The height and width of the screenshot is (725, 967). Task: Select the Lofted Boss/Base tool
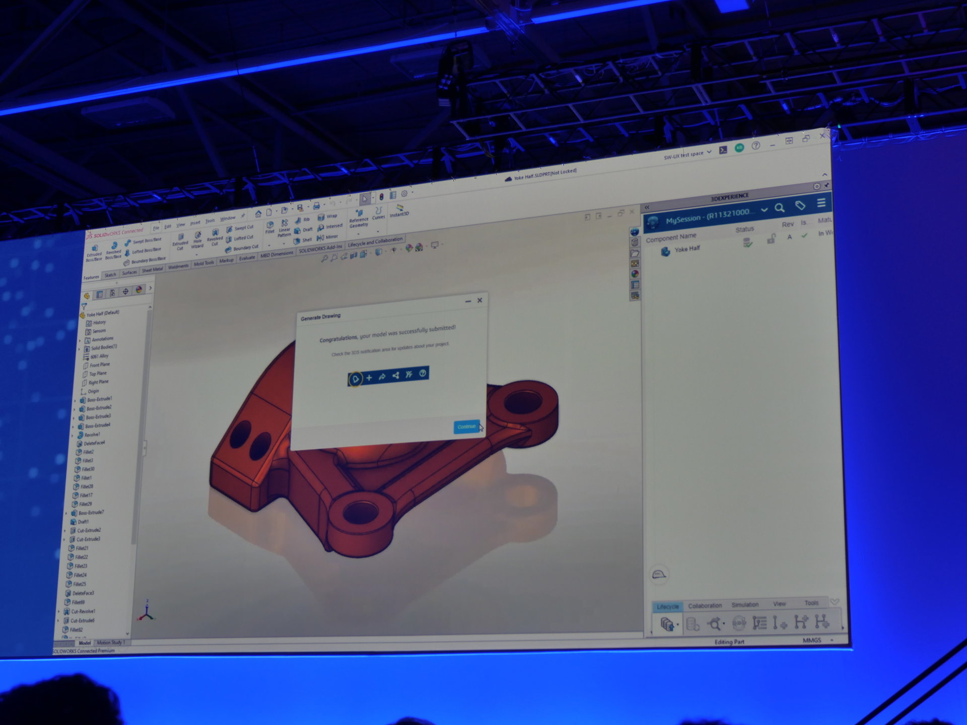click(143, 251)
